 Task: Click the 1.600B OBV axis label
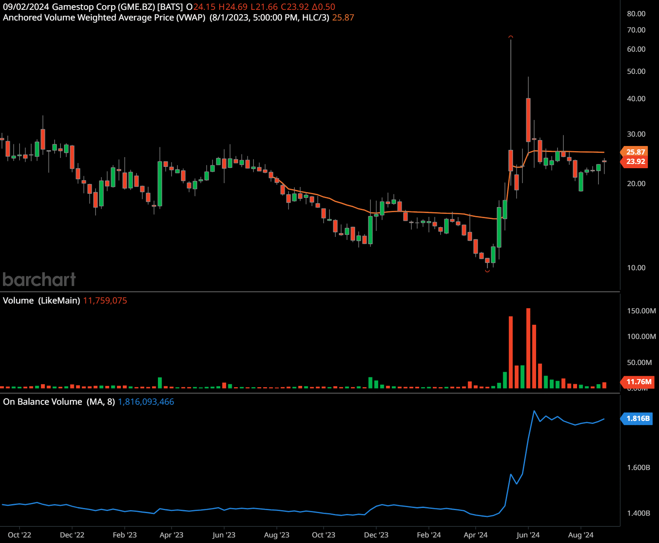(639, 467)
